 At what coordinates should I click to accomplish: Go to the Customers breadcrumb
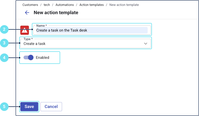30,5
